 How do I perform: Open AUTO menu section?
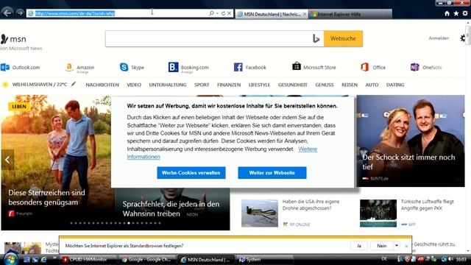372,85
